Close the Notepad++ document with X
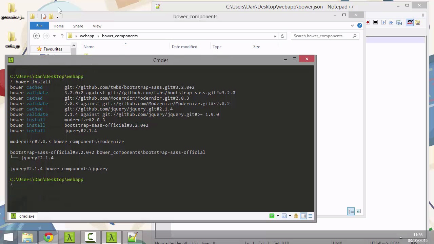The image size is (434, 244). coord(423,15)
